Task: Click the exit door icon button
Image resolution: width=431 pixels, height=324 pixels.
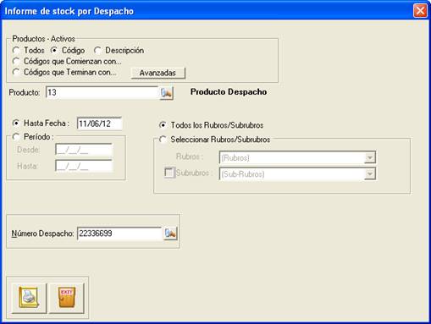Action: pos(67,298)
